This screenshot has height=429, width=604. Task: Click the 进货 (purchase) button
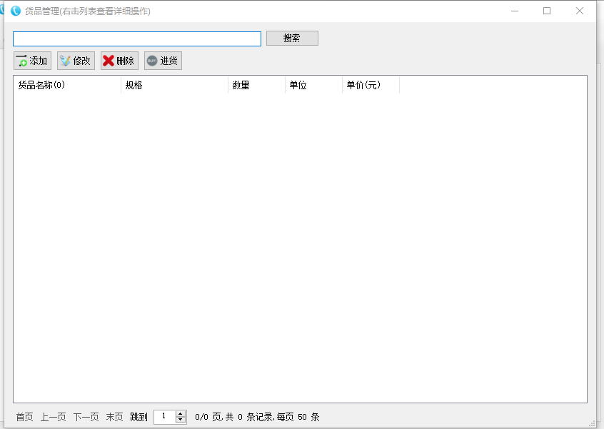pyautogui.click(x=163, y=61)
